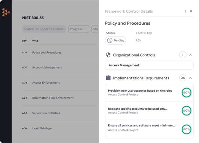Image resolution: width=199 pixels, height=143 pixels.
Task: Open the Progress filter dropdown
Action: [79, 29]
